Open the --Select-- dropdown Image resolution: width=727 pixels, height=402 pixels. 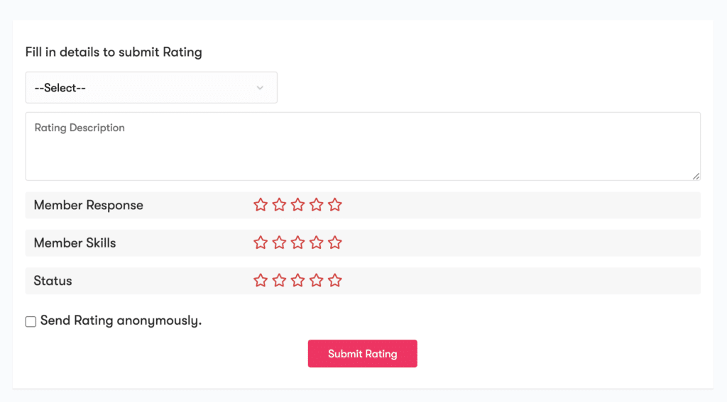coord(151,87)
